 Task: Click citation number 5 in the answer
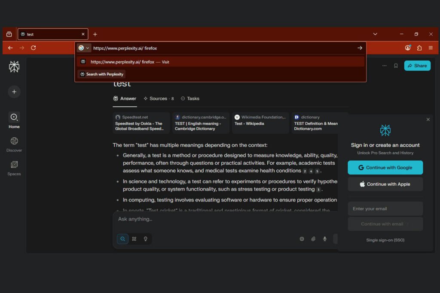coord(317,171)
